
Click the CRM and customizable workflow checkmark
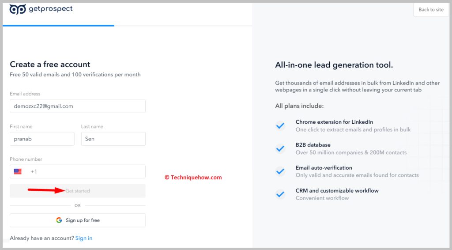coord(280,194)
